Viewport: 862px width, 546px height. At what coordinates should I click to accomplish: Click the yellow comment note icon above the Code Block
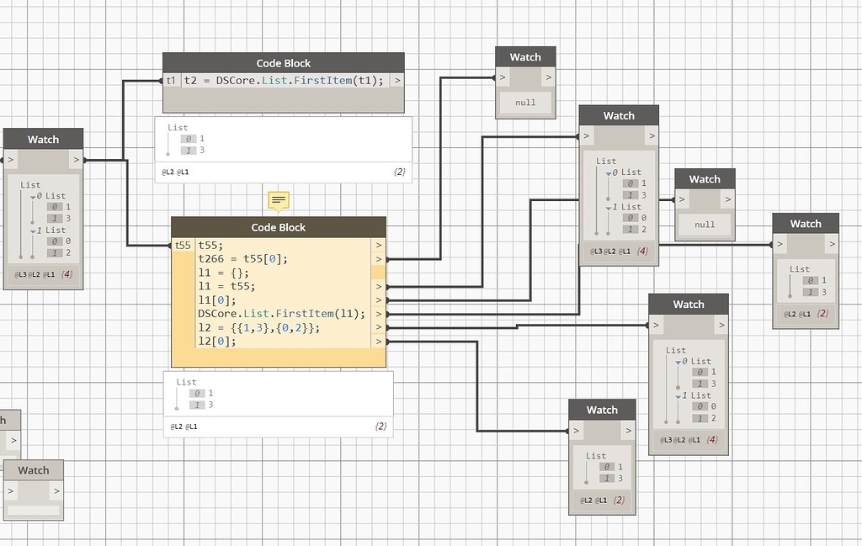[277, 200]
